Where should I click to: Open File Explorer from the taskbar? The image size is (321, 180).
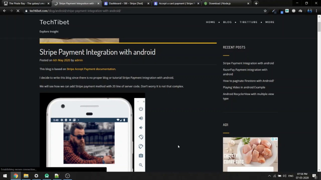point(26,176)
